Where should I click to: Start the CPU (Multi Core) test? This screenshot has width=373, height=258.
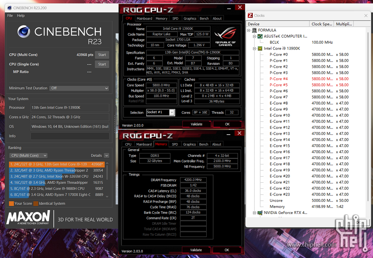click(x=102, y=55)
